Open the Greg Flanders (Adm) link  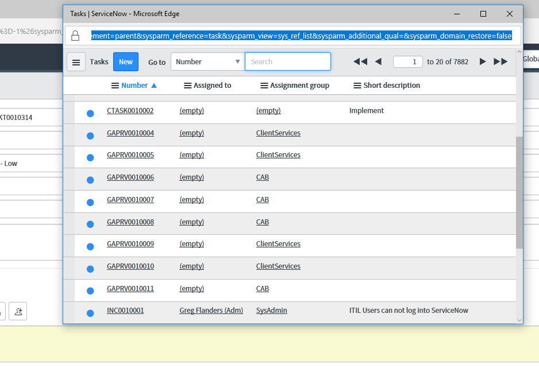tap(211, 311)
